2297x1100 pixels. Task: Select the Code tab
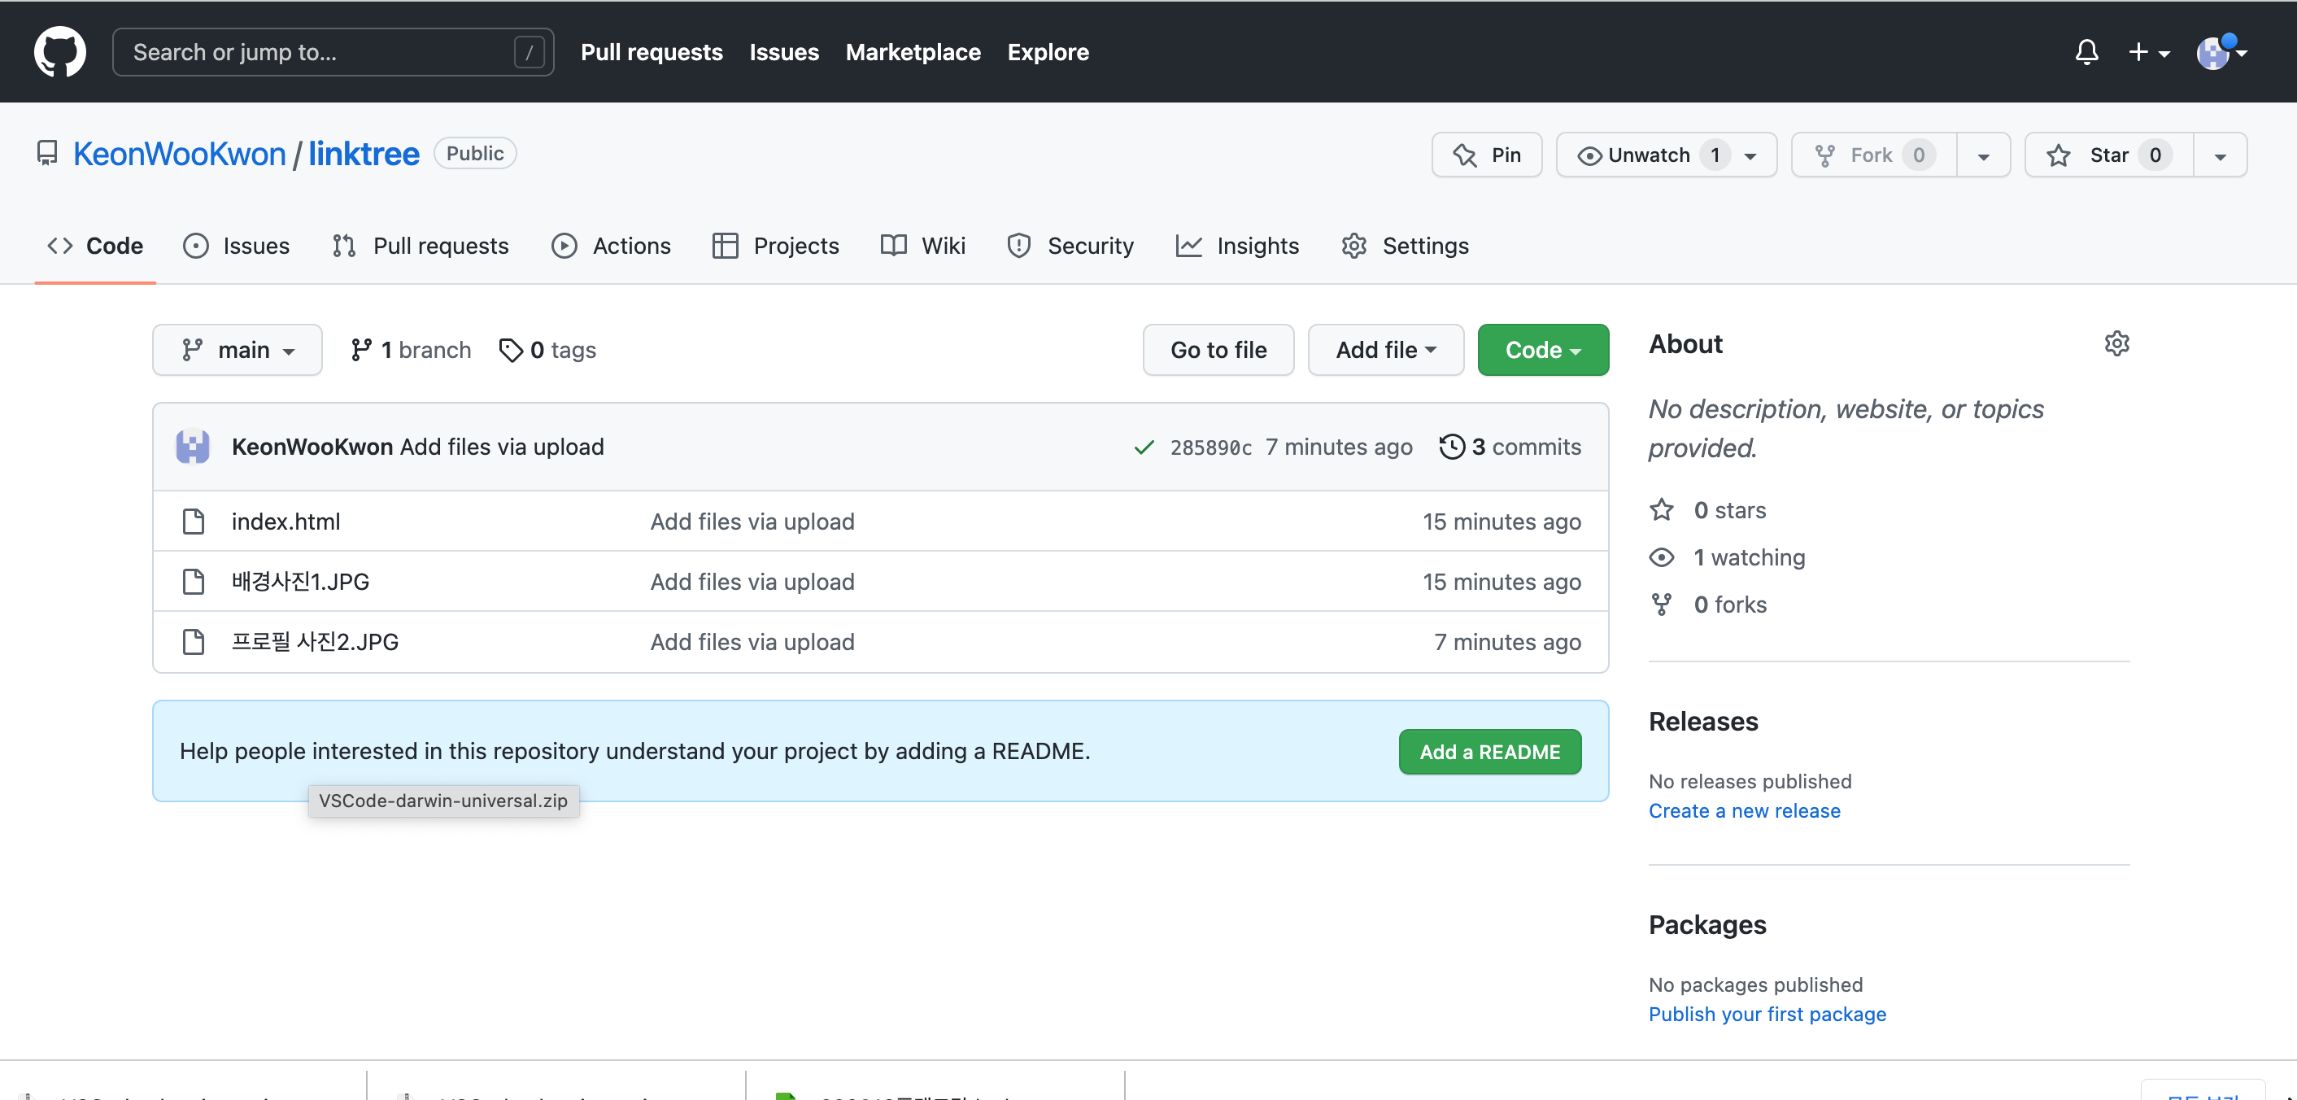(x=95, y=246)
